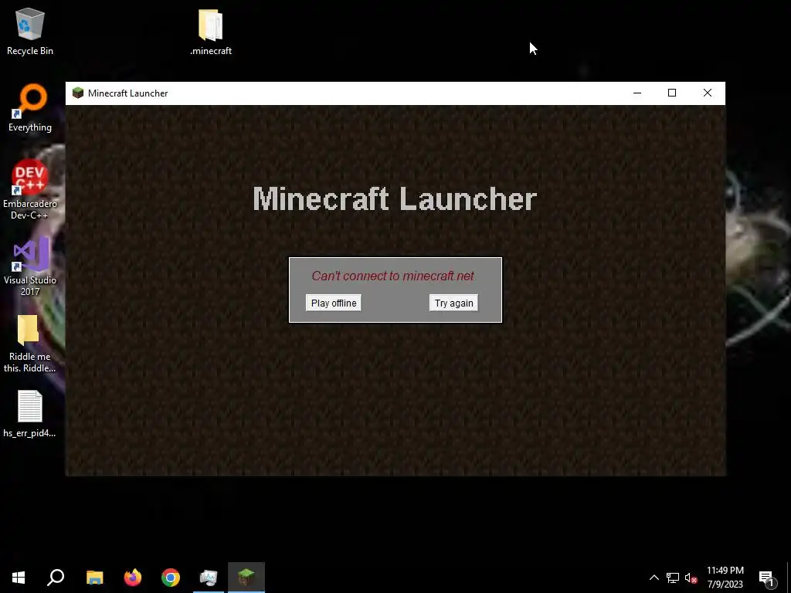Open the network status tray icon
The height and width of the screenshot is (593, 791).
point(673,578)
